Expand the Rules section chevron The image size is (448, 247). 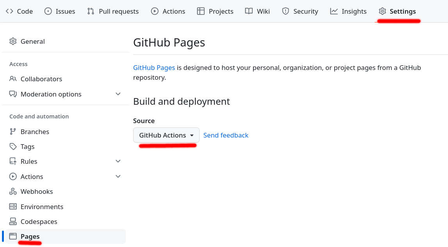click(x=118, y=161)
